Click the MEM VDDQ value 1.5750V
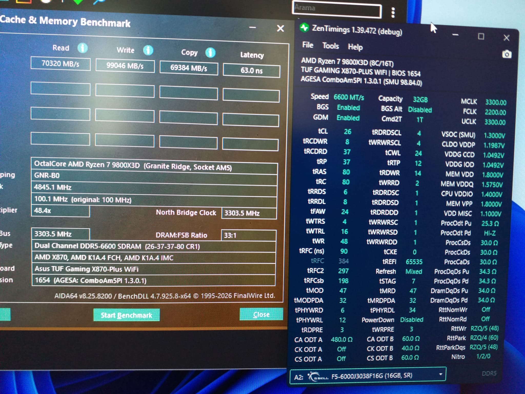This screenshot has height=394, width=525. pos(492,185)
